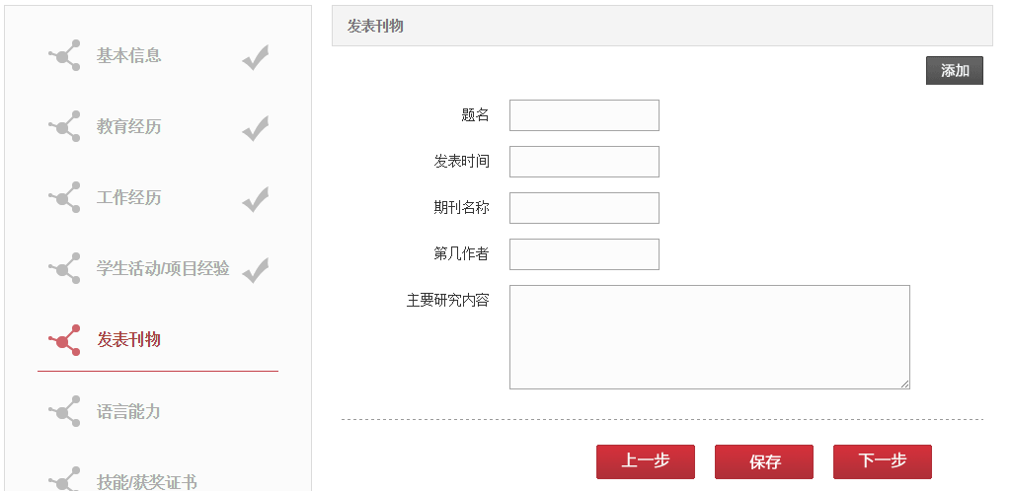This screenshot has height=491, width=1011.
Task: Click the node icon beside 教育经历
Action: tap(64, 126)
